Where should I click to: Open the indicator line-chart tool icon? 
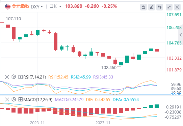(143, 7)
